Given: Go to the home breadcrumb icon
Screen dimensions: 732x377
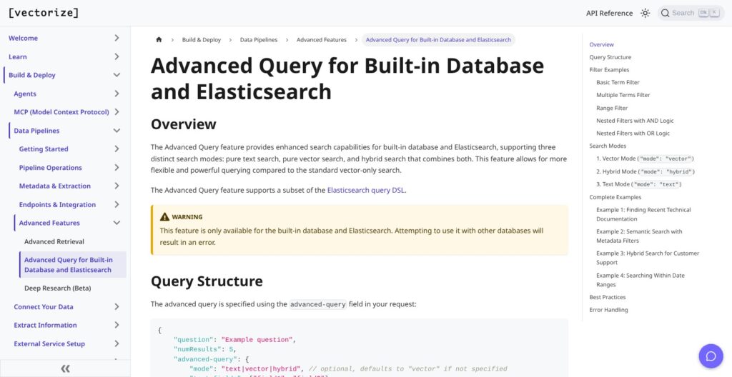Looking at the screenshot, I should pos(159,40).
